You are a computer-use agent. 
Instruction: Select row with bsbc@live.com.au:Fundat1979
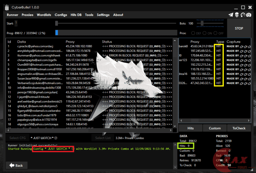89,115
